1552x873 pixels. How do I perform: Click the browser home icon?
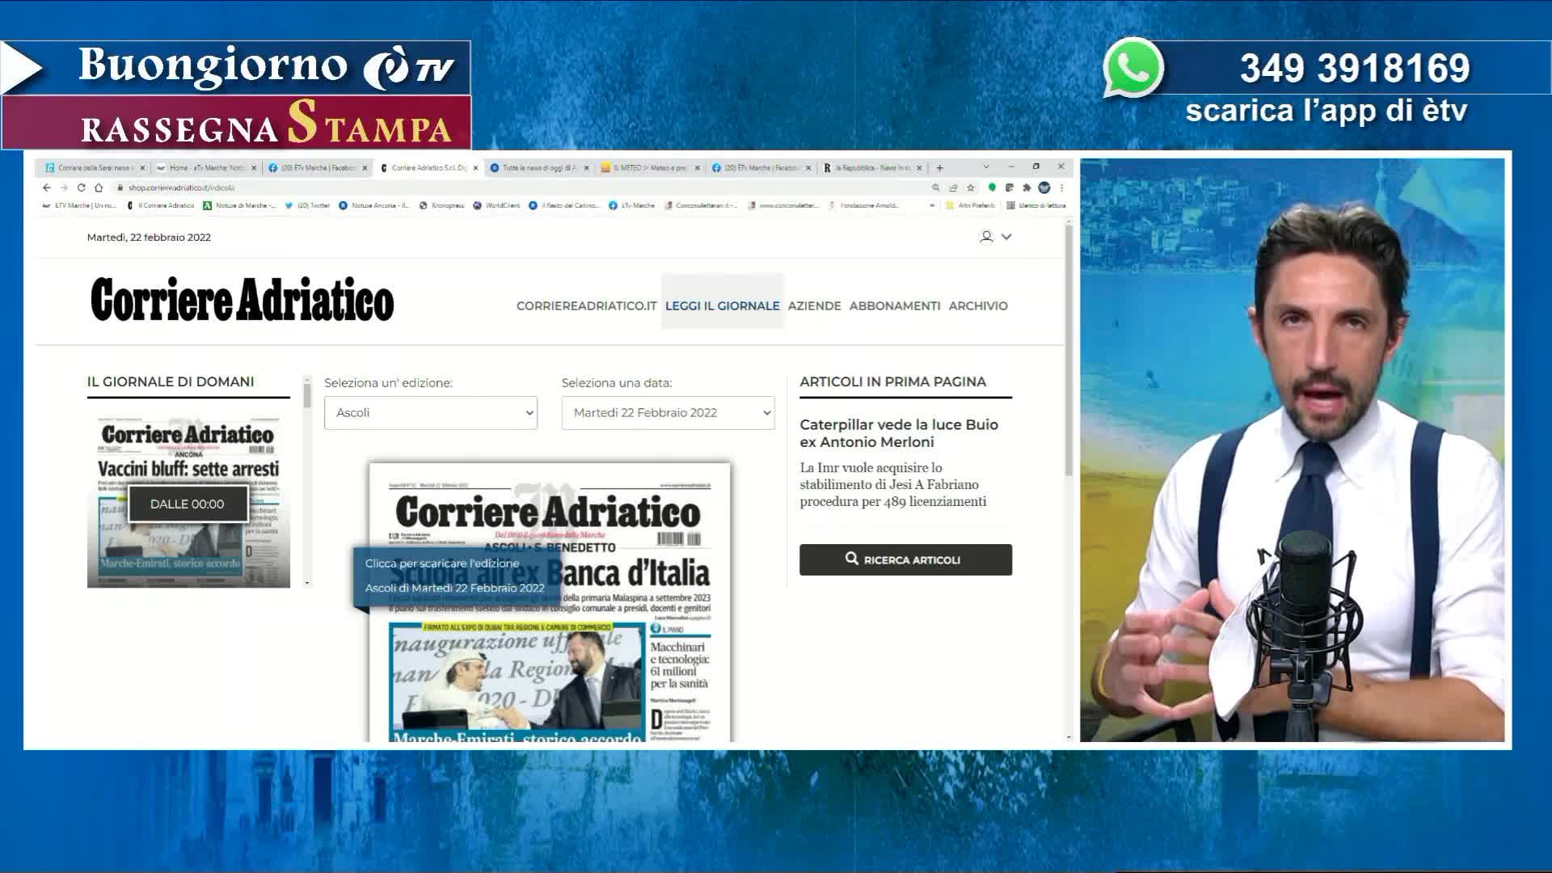coord(99,188)
